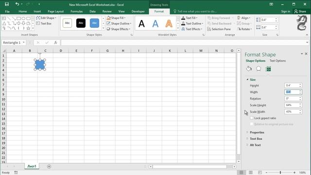The width and height of the screenshot is (311, 175).
Task: Open Size & Properties pane icon
Action: tap(268, 69)
